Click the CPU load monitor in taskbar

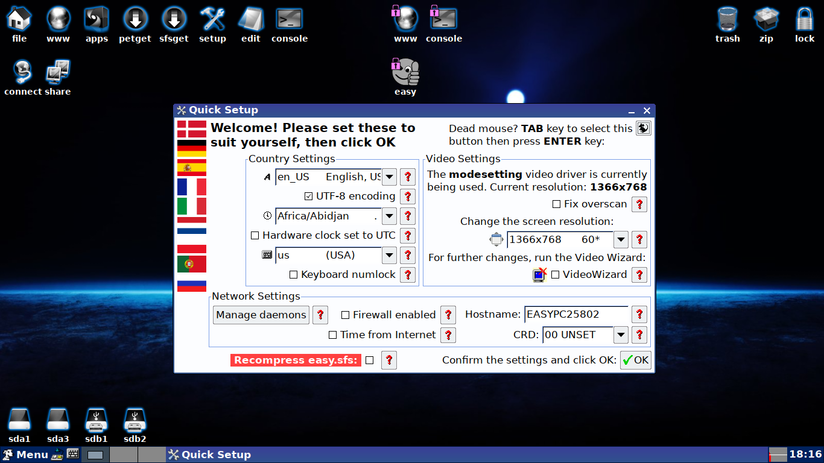[x=778, y=455]
